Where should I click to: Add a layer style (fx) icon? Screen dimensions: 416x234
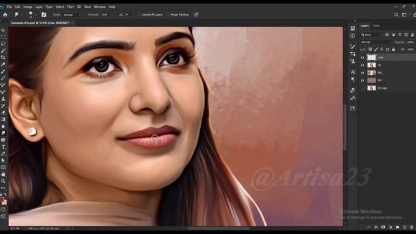coord(376,227)
